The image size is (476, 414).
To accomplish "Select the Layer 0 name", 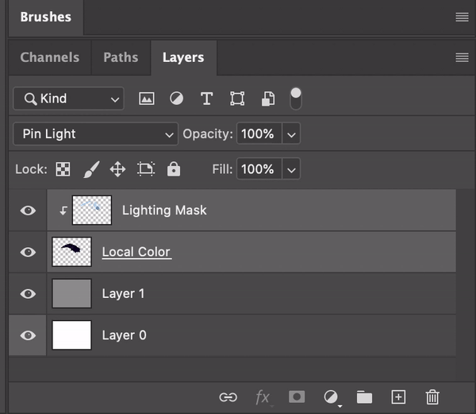I will (x=125, y=335).
